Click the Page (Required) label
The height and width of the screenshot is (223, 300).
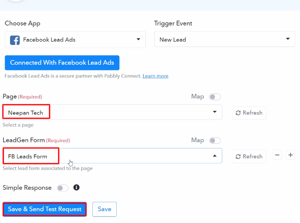tap(22, 96)
